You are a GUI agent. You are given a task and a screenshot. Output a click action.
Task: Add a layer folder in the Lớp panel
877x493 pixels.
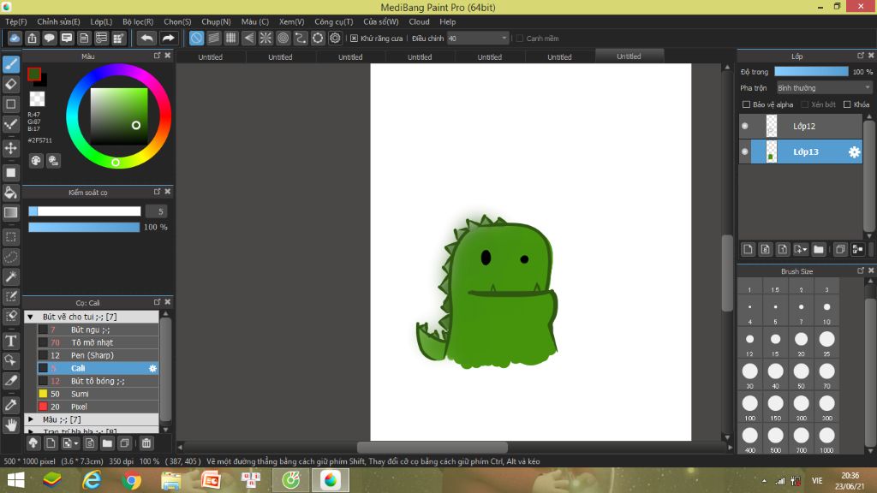click(819, 249)
